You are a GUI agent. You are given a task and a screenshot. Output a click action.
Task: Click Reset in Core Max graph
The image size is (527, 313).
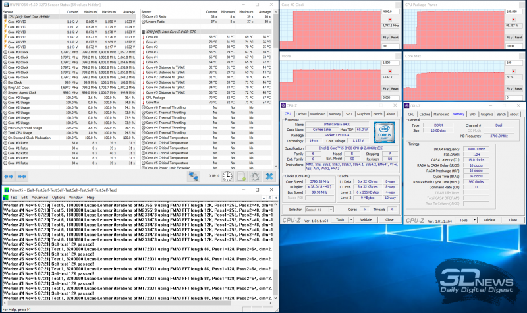coord(518,89)
